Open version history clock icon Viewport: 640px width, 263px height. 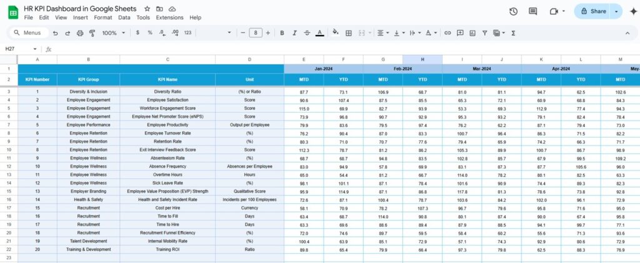pos(514,11)
